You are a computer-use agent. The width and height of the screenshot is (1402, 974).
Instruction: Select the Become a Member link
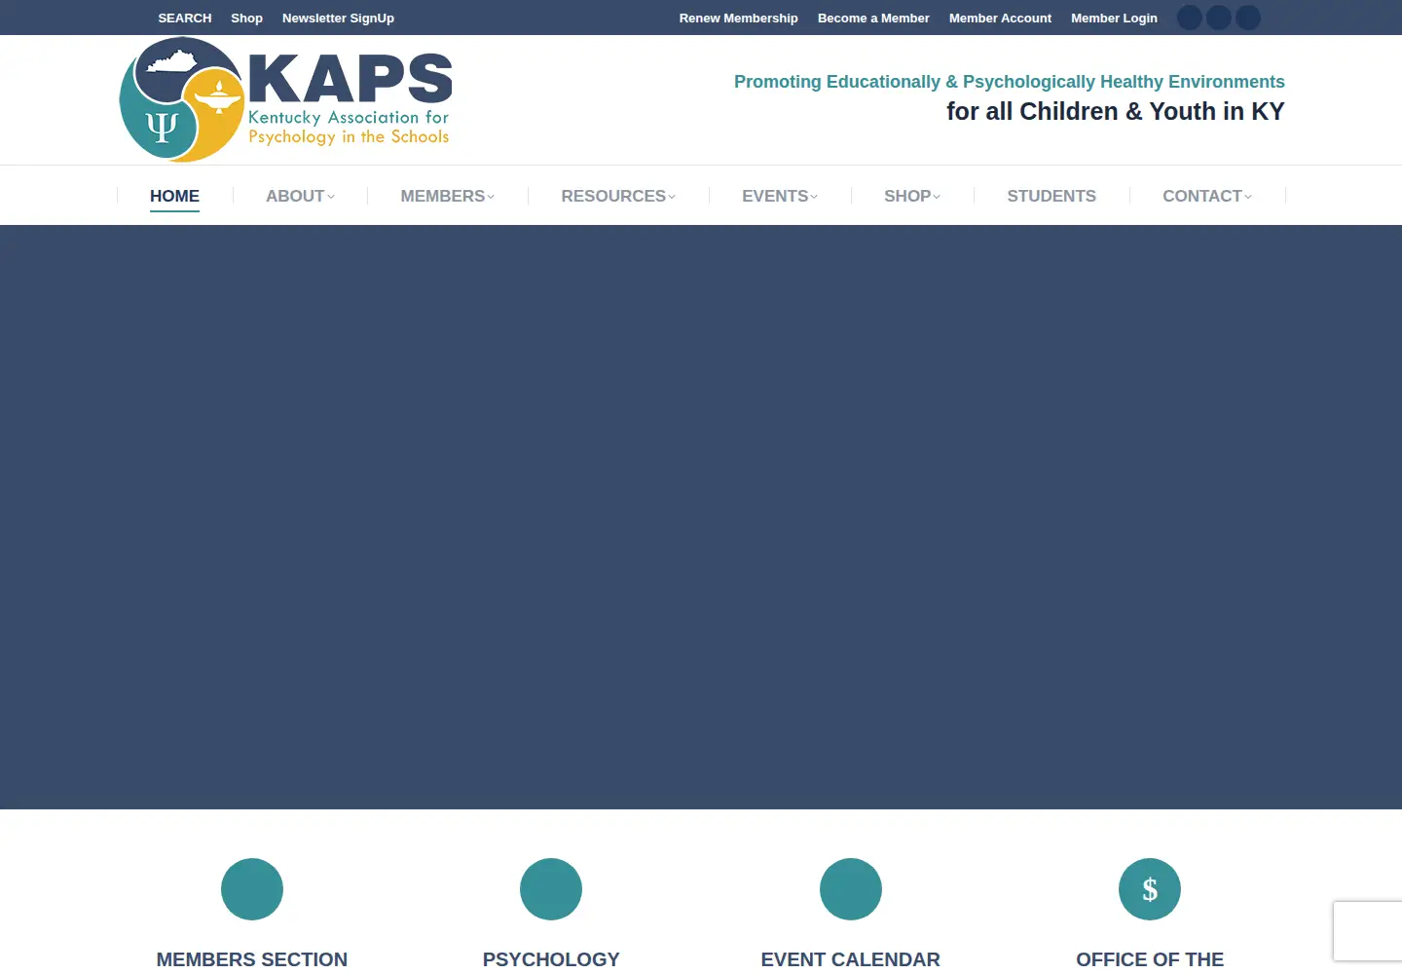point(873,18)
